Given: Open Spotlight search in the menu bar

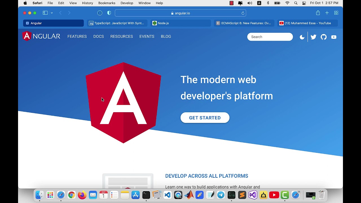Looking at the screenshot, I should tap(296, 3).
